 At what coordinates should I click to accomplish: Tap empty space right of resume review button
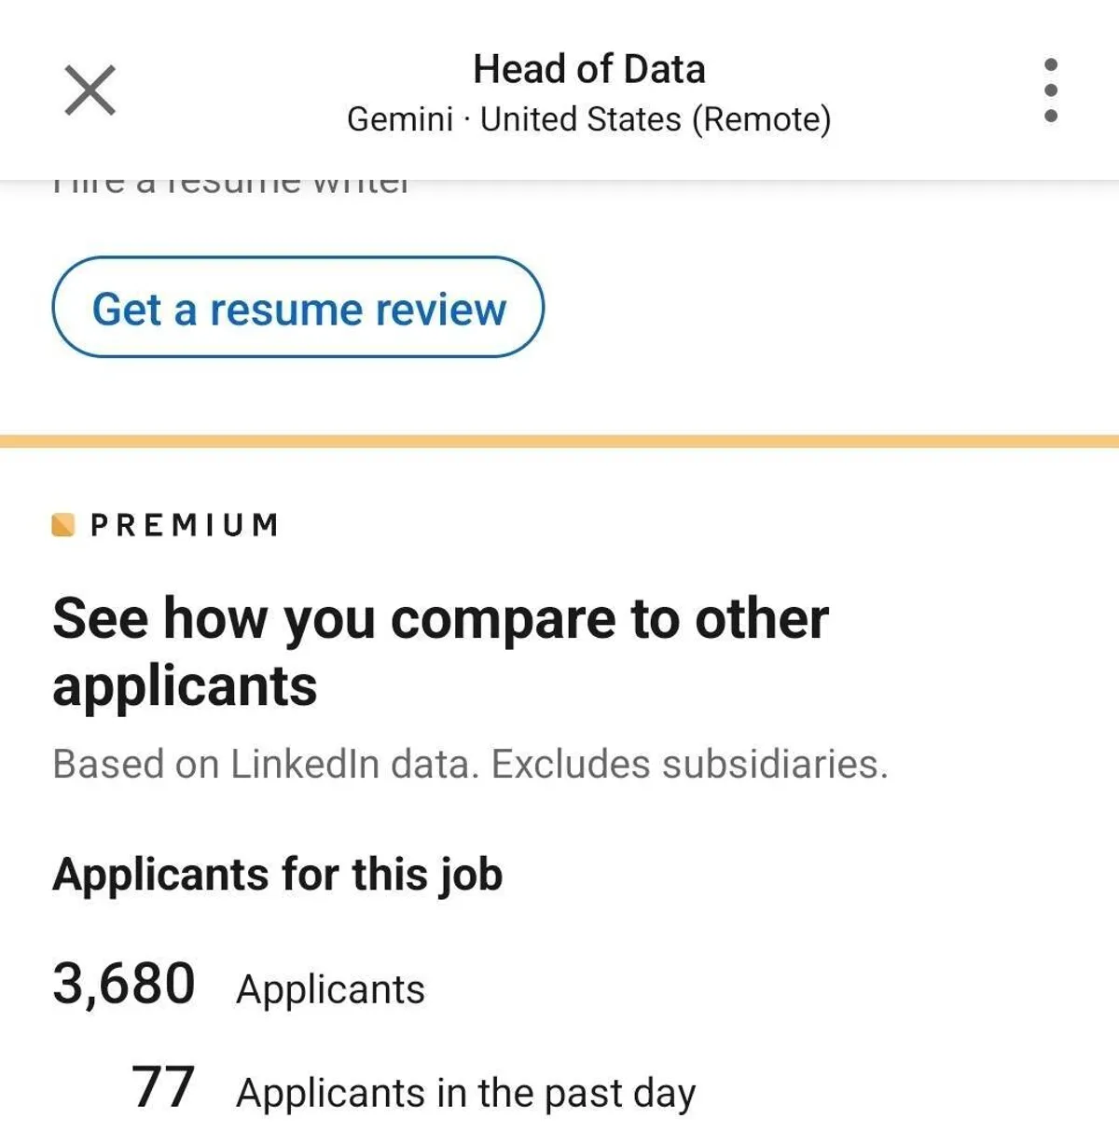pyautogui.click(x=821, y=308)
